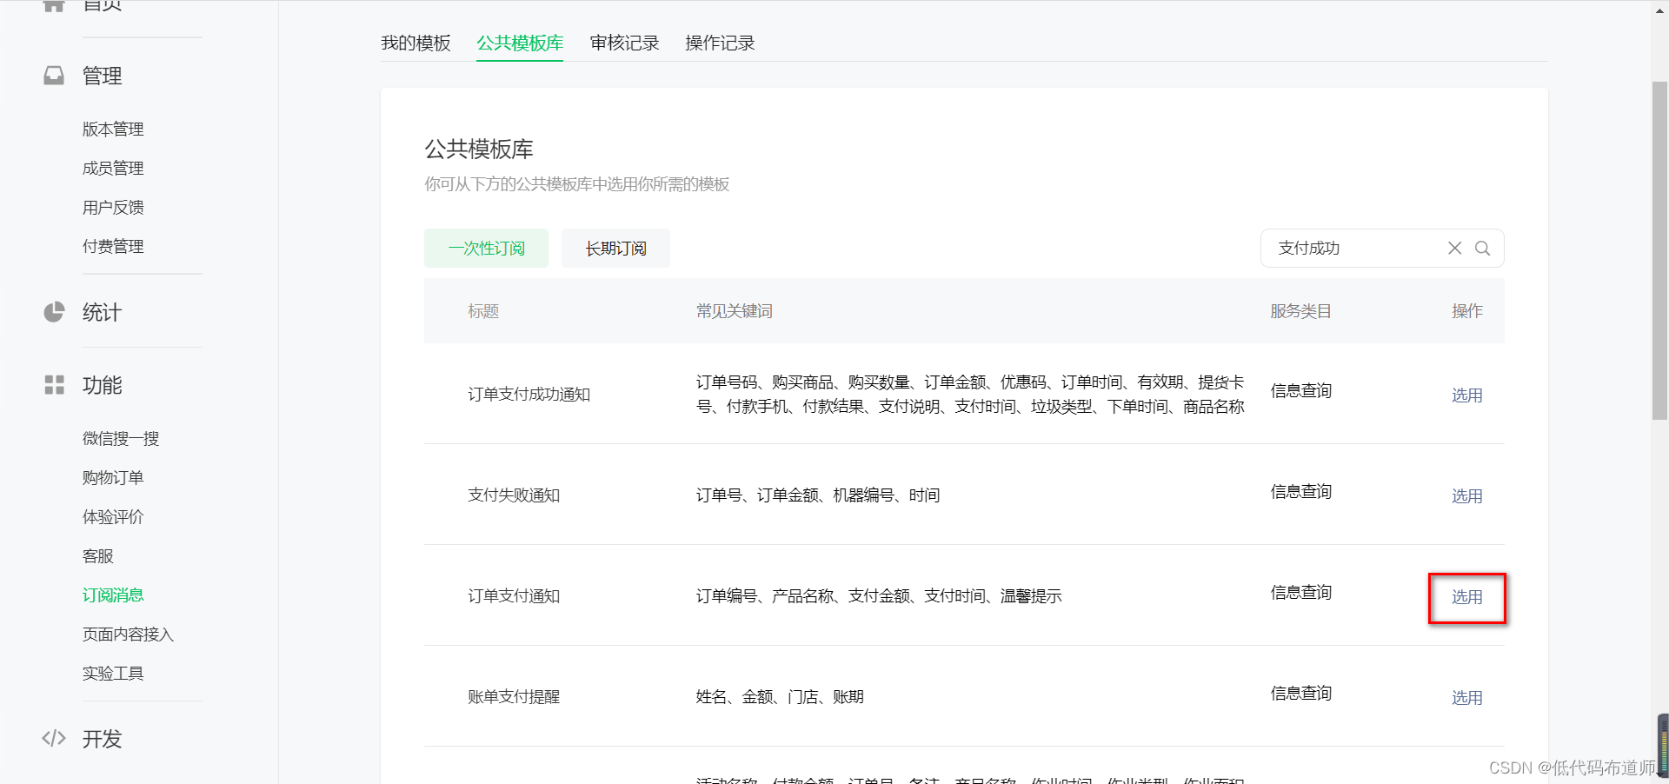Open 实验工具 in the sidebar
This screenshot has height=784, width=1669.
pos(113,673)
